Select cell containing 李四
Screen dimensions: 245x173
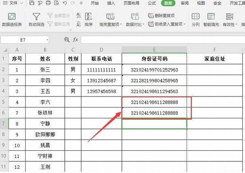[45, 80]
